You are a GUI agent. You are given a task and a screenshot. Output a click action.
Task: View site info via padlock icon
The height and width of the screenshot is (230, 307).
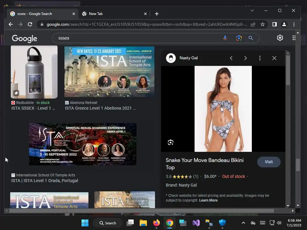click(x=42, y=24)
